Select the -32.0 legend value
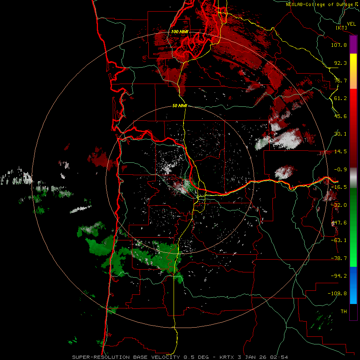 339,205
